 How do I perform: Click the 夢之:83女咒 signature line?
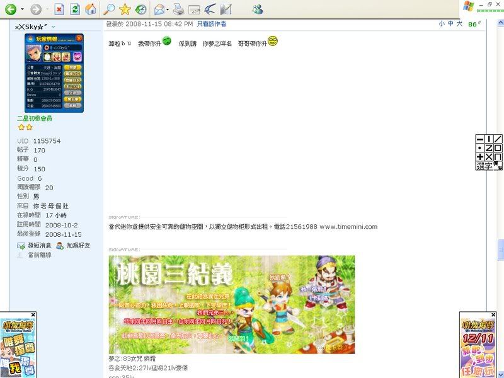pos(132,358)
